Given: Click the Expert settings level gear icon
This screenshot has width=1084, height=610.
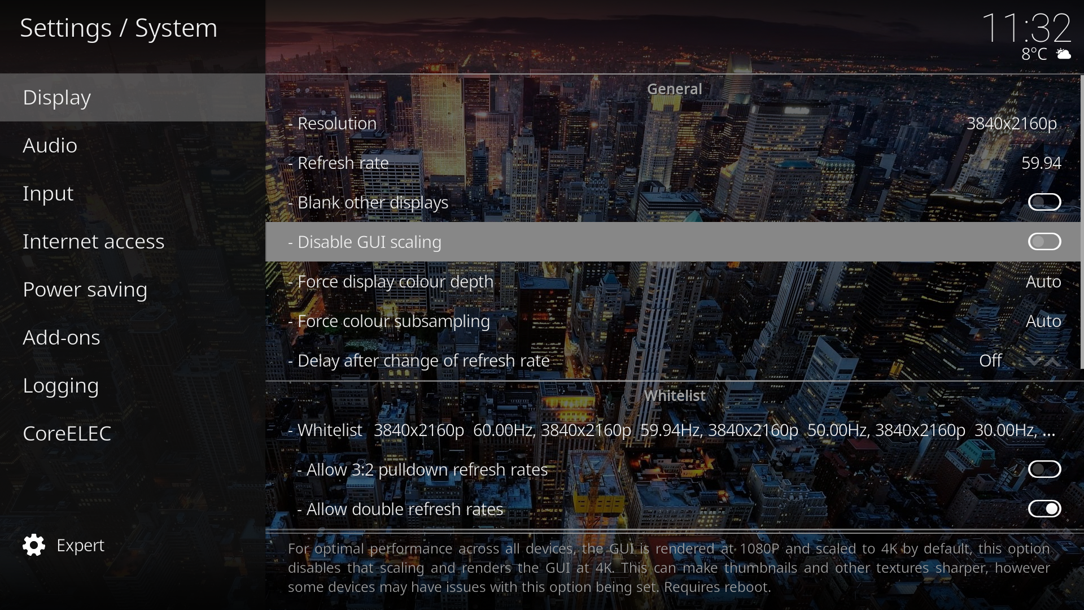Looking at the screenshot, I should [34, 545].
